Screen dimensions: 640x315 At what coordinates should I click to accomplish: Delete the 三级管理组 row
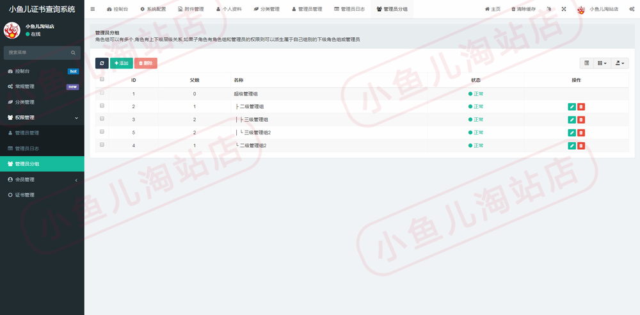(581, 120)
